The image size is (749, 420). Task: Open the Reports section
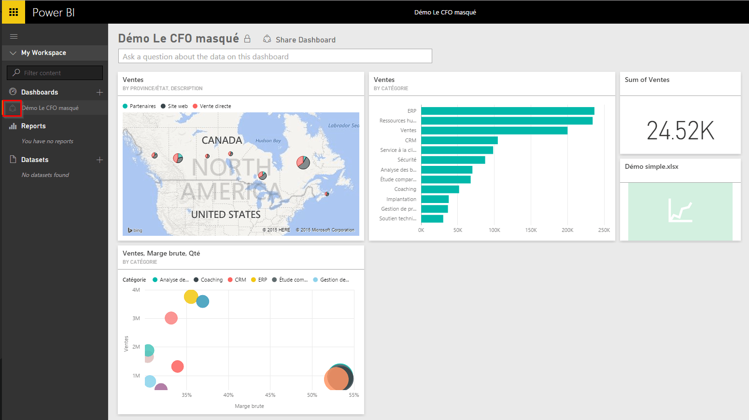[x=33, y=126]
